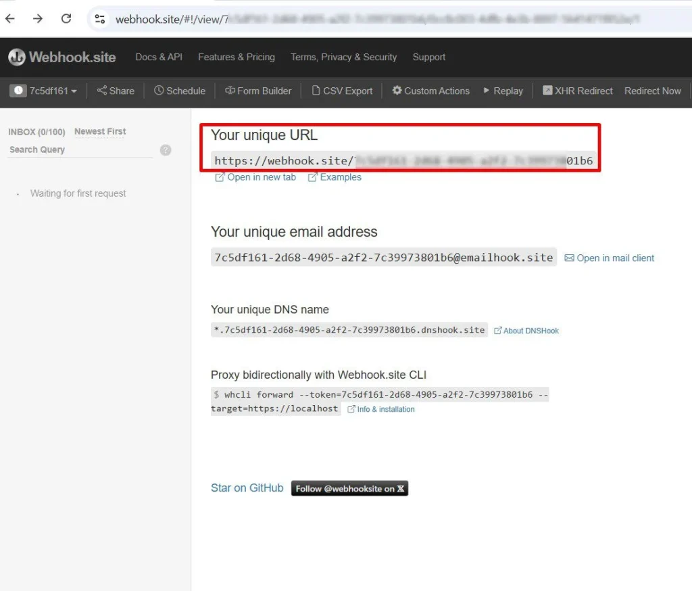Click Waiting for first request text
Viewport: 692px width, 591px height.
tap(78, 193)
